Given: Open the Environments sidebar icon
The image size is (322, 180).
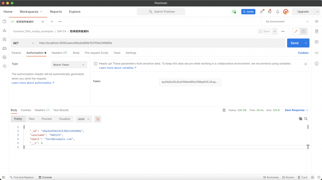Looking at the screenshot, I should tap(4, 39).
